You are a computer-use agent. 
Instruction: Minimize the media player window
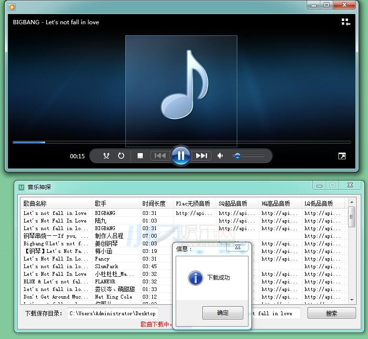[x=314, y=5]
